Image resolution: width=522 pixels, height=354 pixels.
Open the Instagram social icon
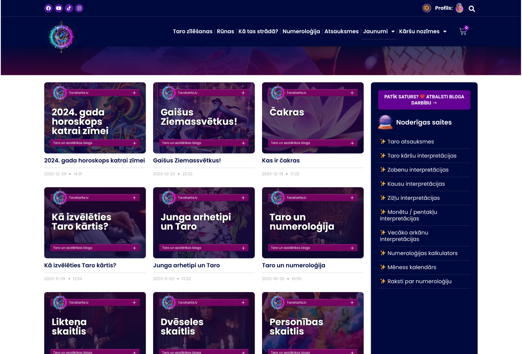[79, 8]
